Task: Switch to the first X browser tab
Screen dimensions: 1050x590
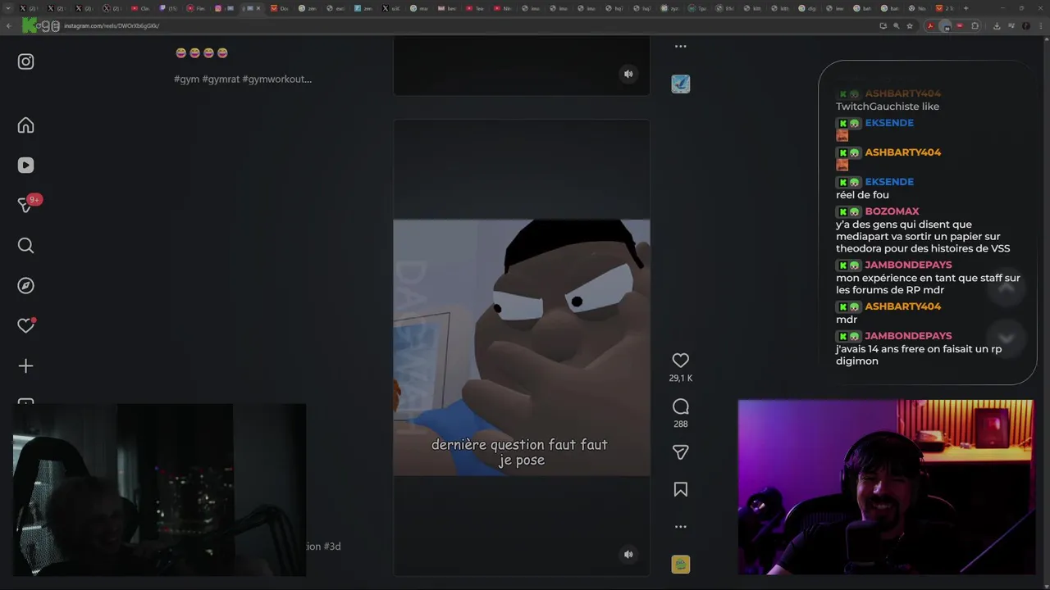Action: 29,8
